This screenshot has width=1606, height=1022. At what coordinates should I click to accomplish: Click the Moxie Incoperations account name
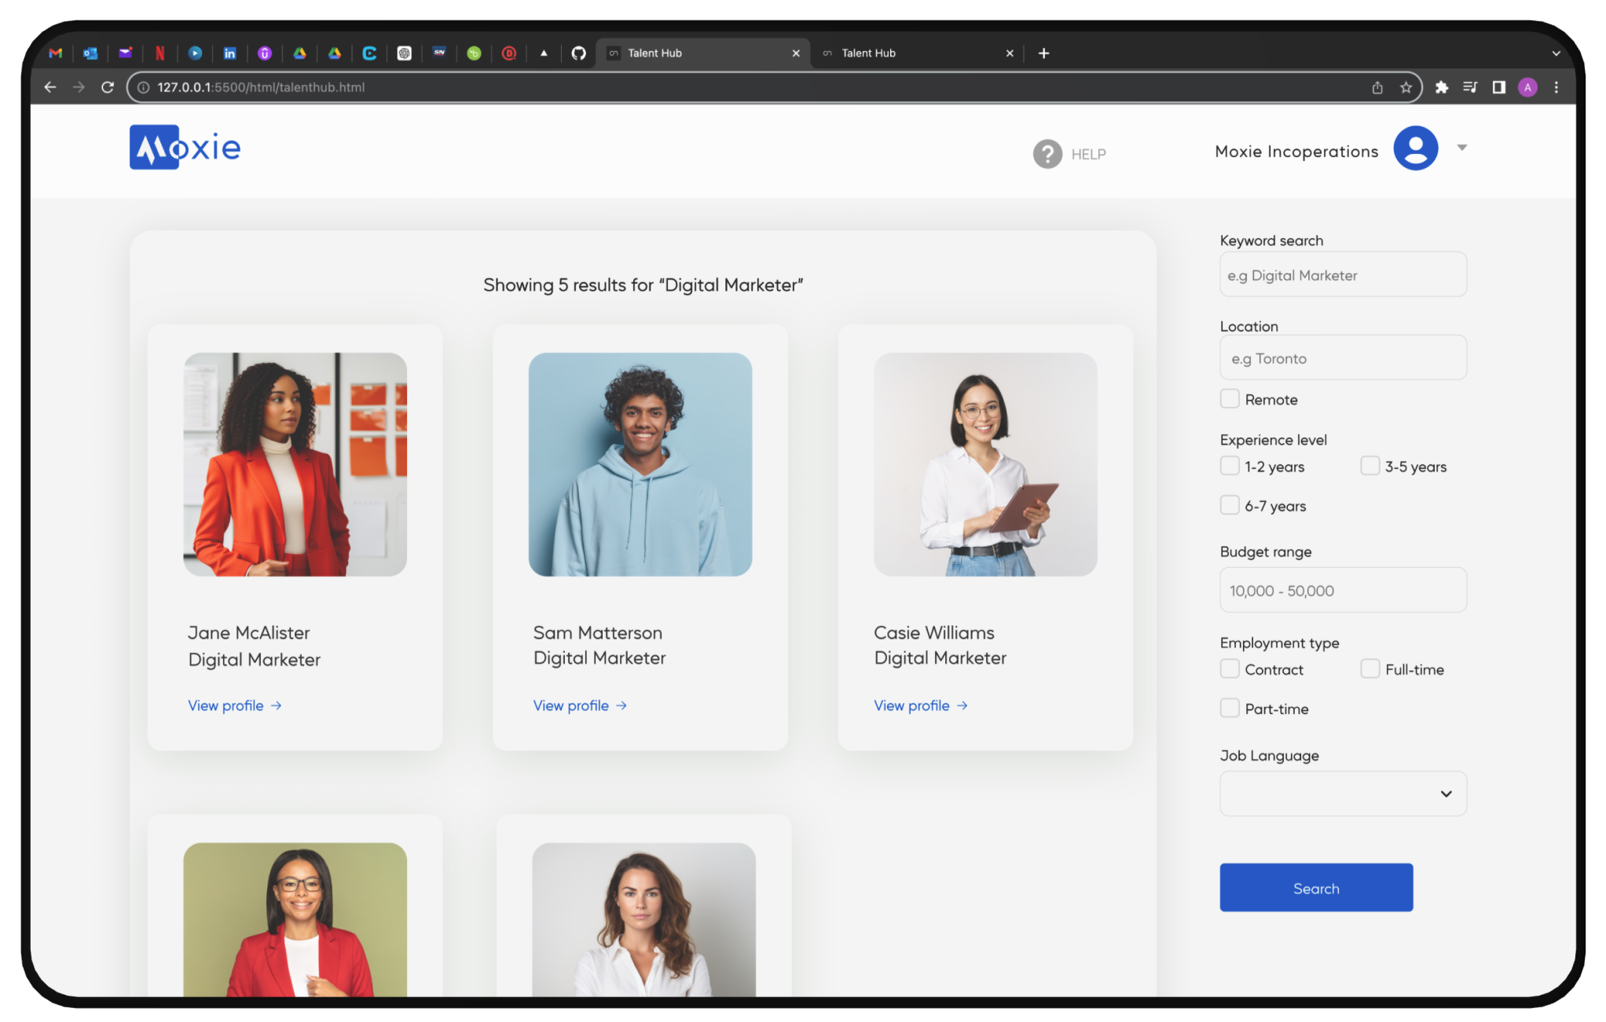tap(1296, 150)
